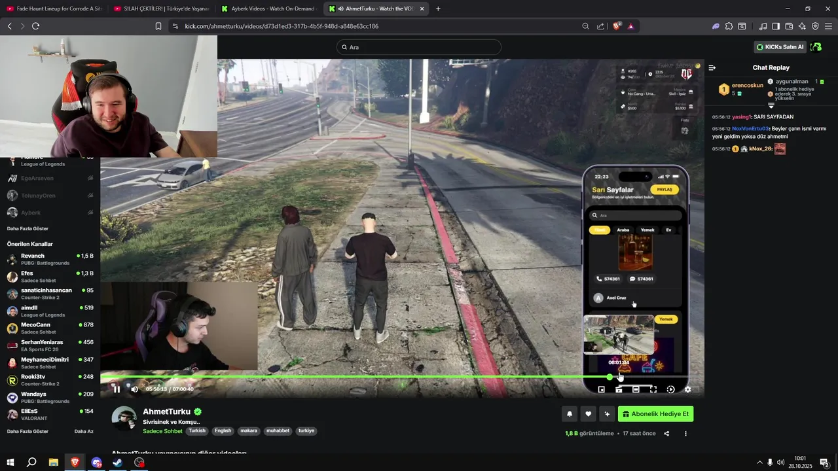Switch to SİLAH ÇEKTİLER browser tab
838x471 pixels.
(161, 9)
